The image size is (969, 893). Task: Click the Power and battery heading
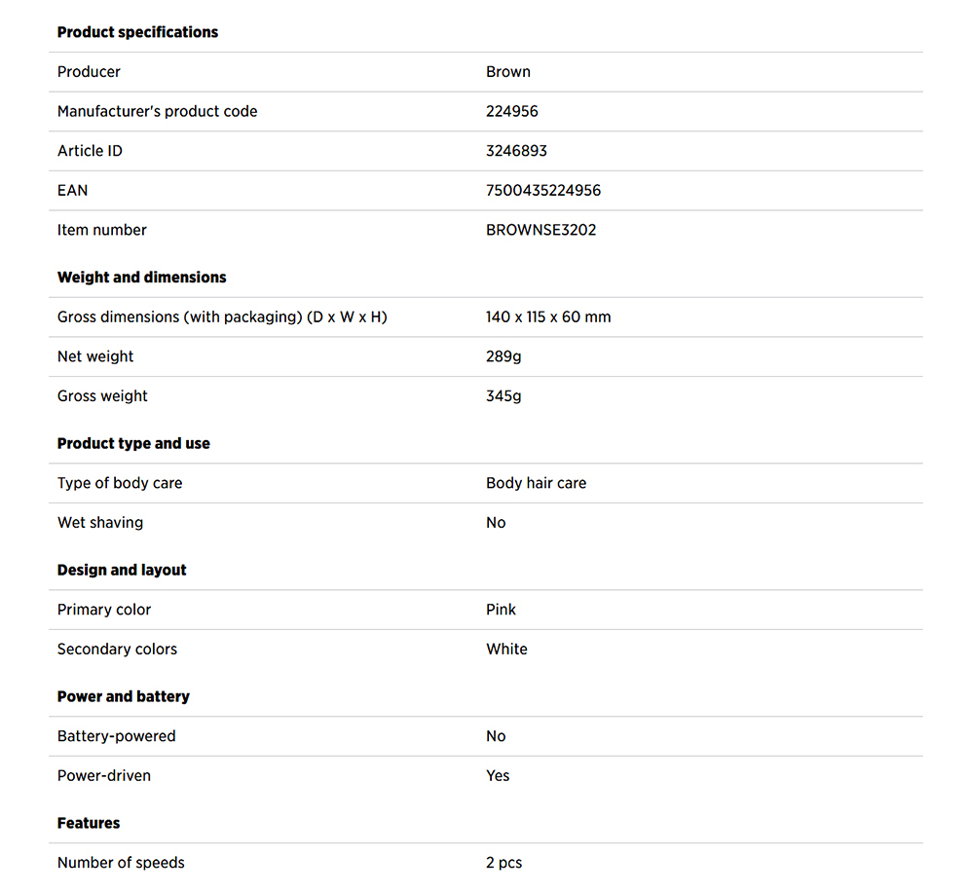pyautogui.click(x=123, y=697)
